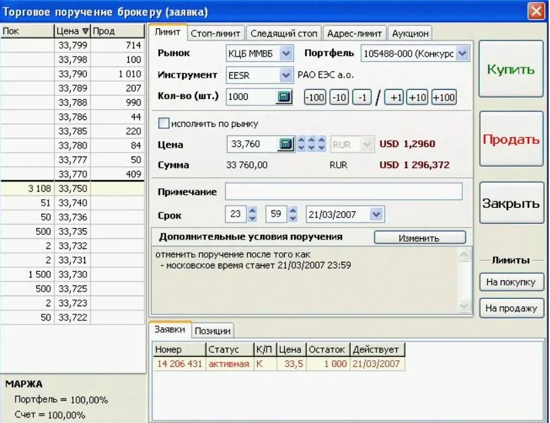Open the Портфель portfolio dropdown
This screenshot has width=550, height=423.
coord(462,53)
